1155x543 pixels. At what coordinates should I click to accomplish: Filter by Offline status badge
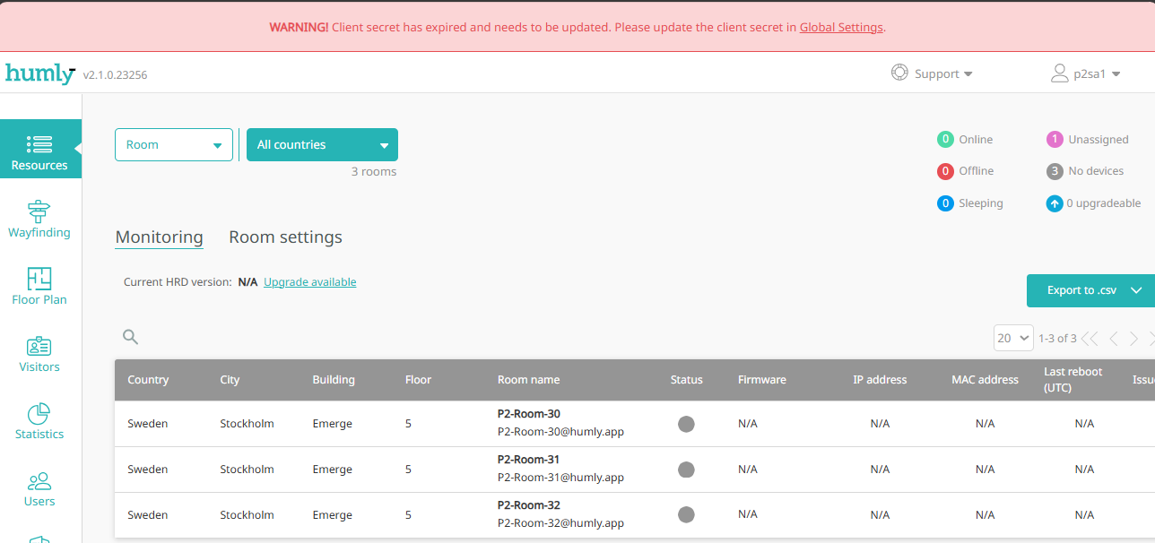pos(945,171)
